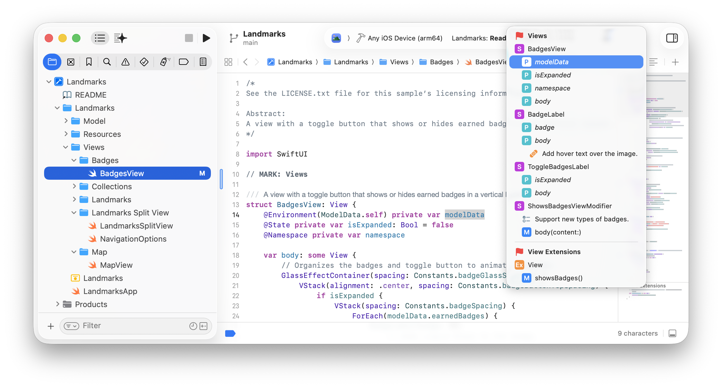Select body(content:) in jump menu
The image size is (722, 388).
[x=576, y=232]
